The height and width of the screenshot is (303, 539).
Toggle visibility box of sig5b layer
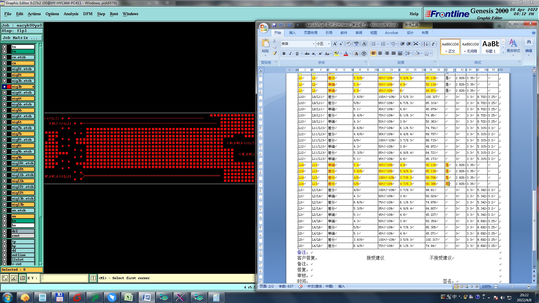click(x=4, y=110)
